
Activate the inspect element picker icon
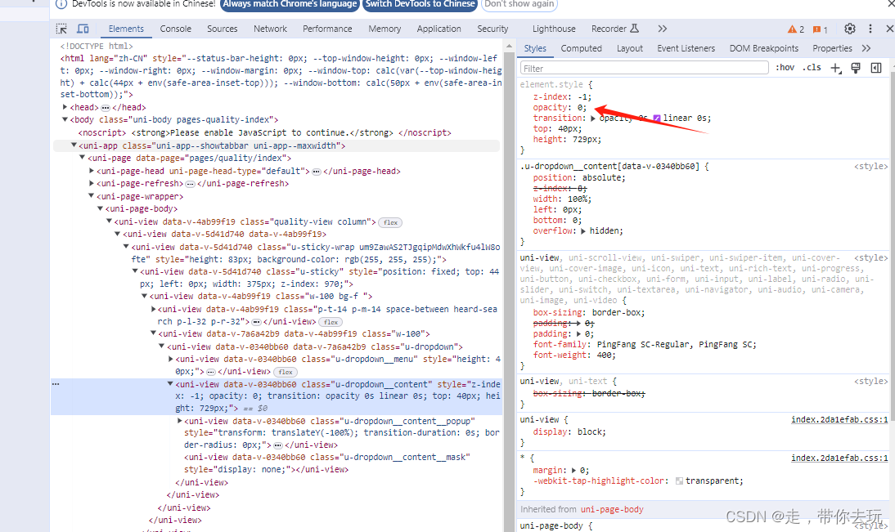[61, 29]
